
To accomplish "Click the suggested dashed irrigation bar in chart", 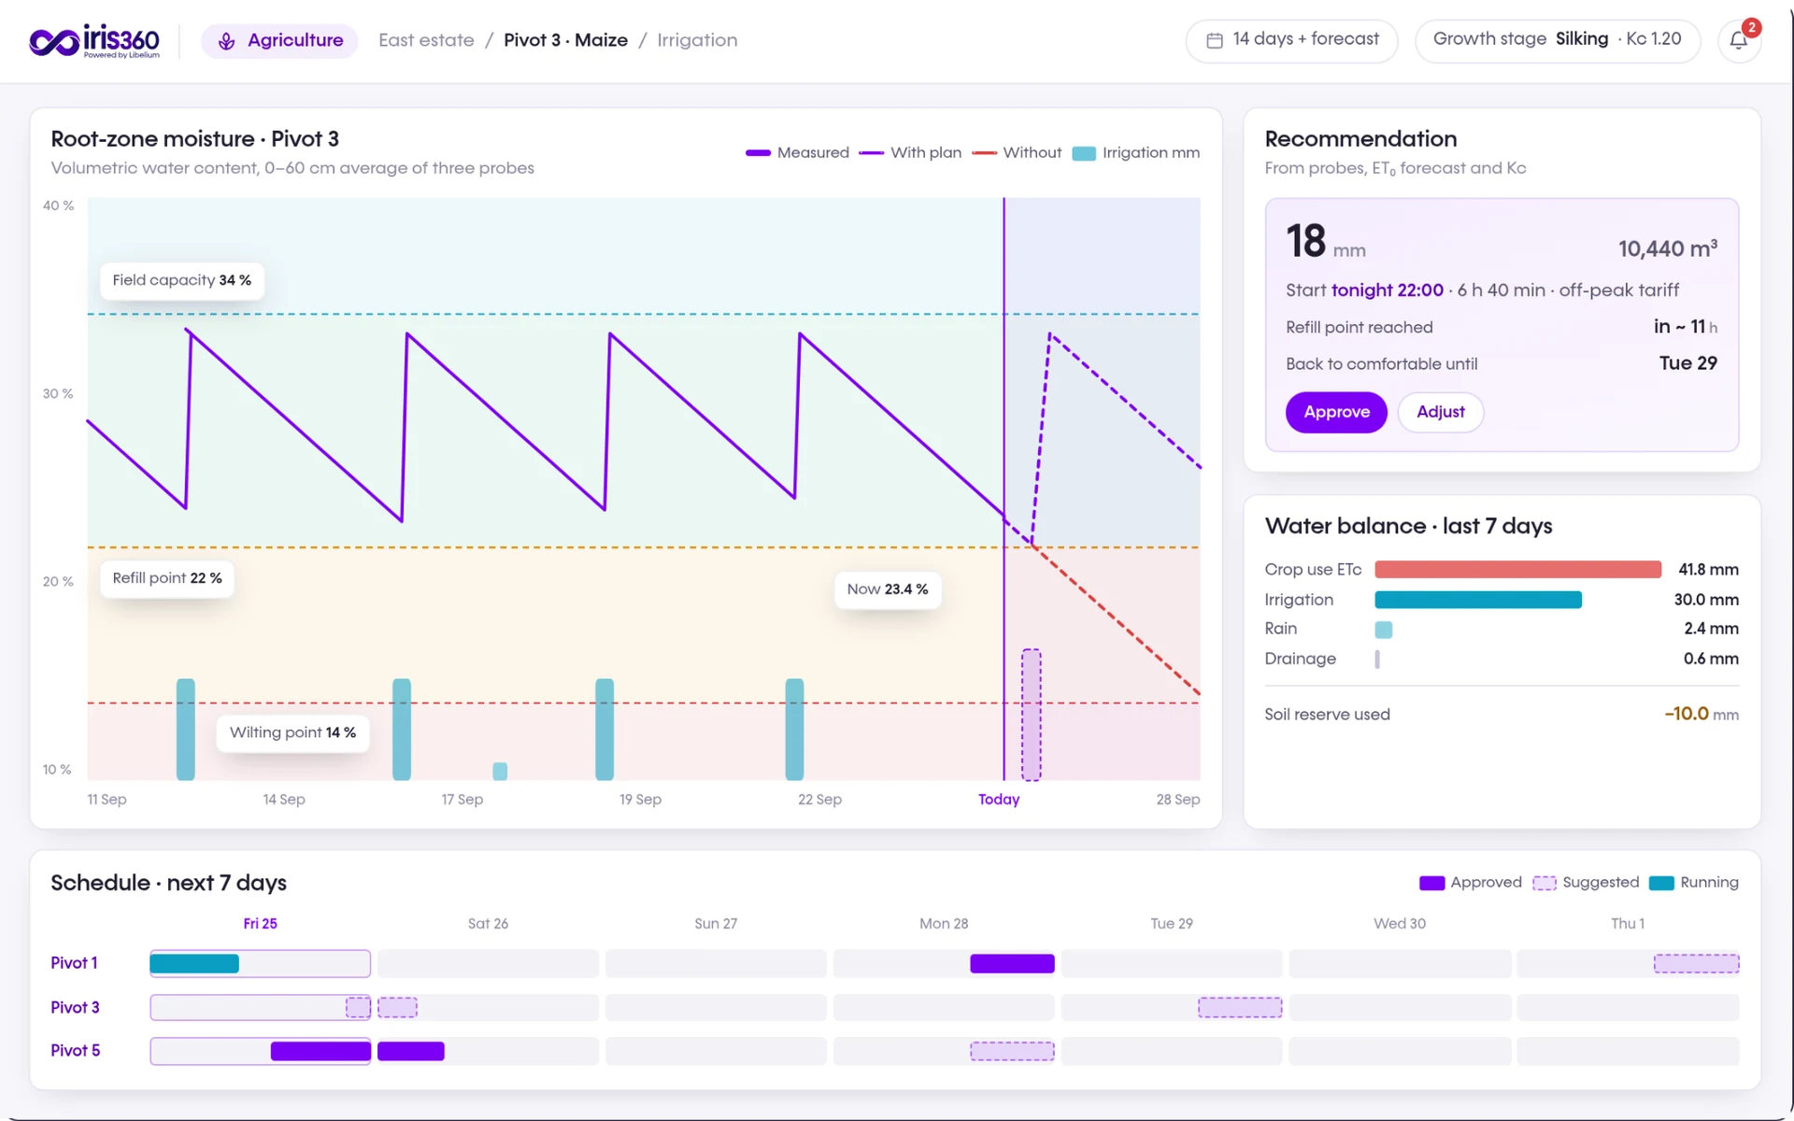I will coord(1031,715).
